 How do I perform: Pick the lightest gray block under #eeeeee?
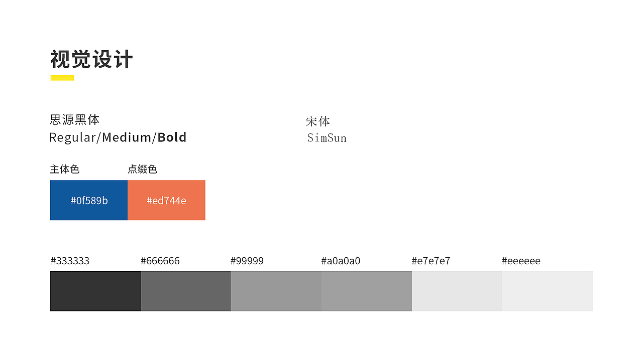pyautogui.click(x=547, y=291)
